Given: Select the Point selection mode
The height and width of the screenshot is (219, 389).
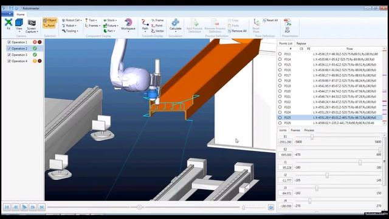Looking at the screenshot, I should click(x=49, y=26).
